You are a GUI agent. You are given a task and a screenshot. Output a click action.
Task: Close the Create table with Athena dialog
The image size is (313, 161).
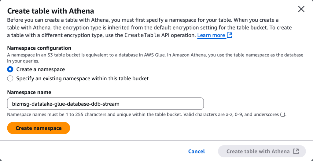[x=301, y=9]
